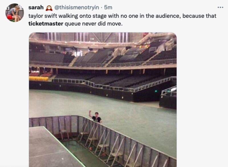This screenshot has width=228, height=167.
Task: Click the tweet text "queue never did move."
Action: tap(94, 23)
